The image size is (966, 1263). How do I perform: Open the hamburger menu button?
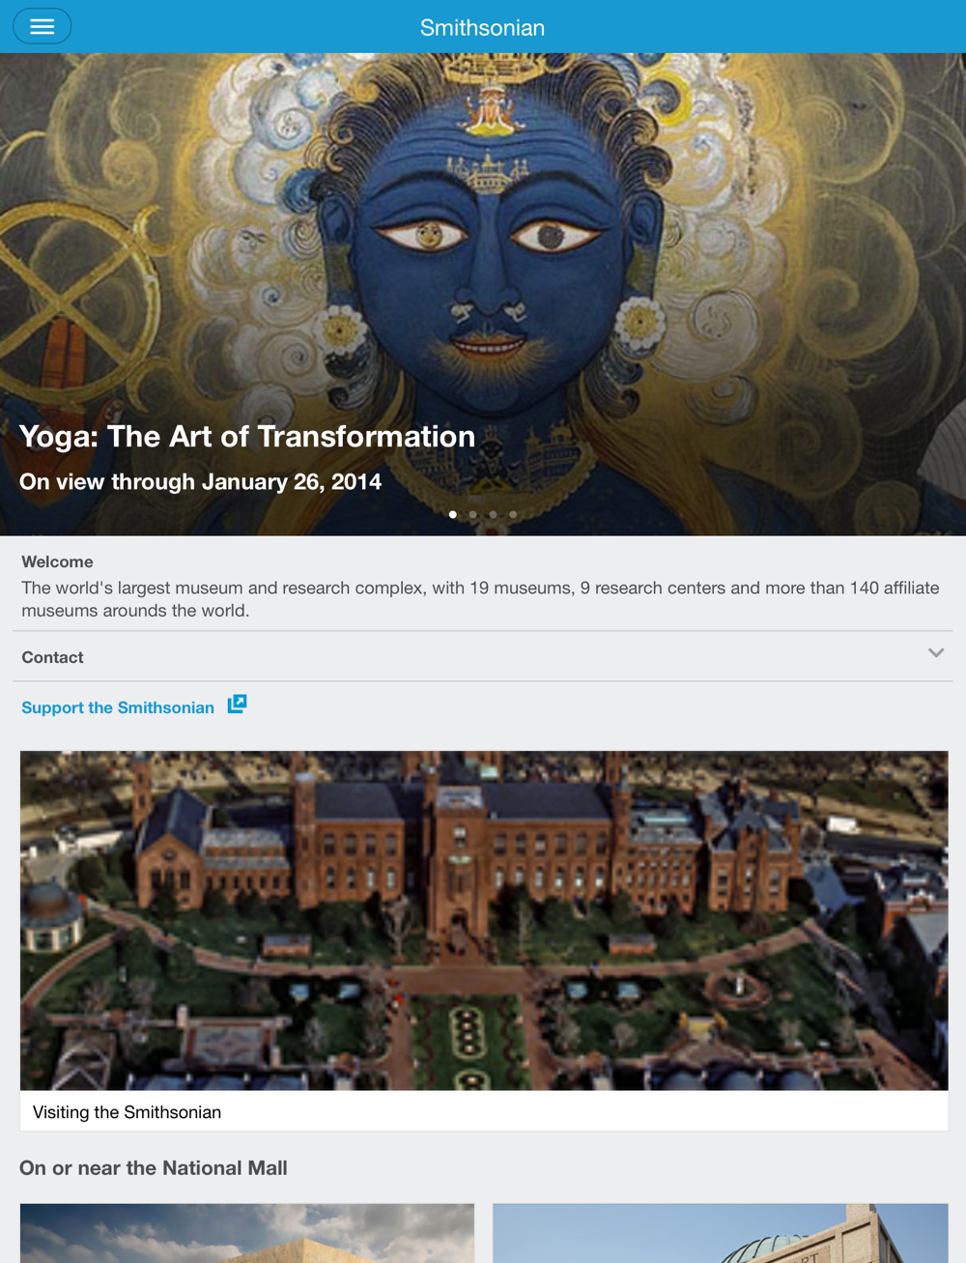42,26
